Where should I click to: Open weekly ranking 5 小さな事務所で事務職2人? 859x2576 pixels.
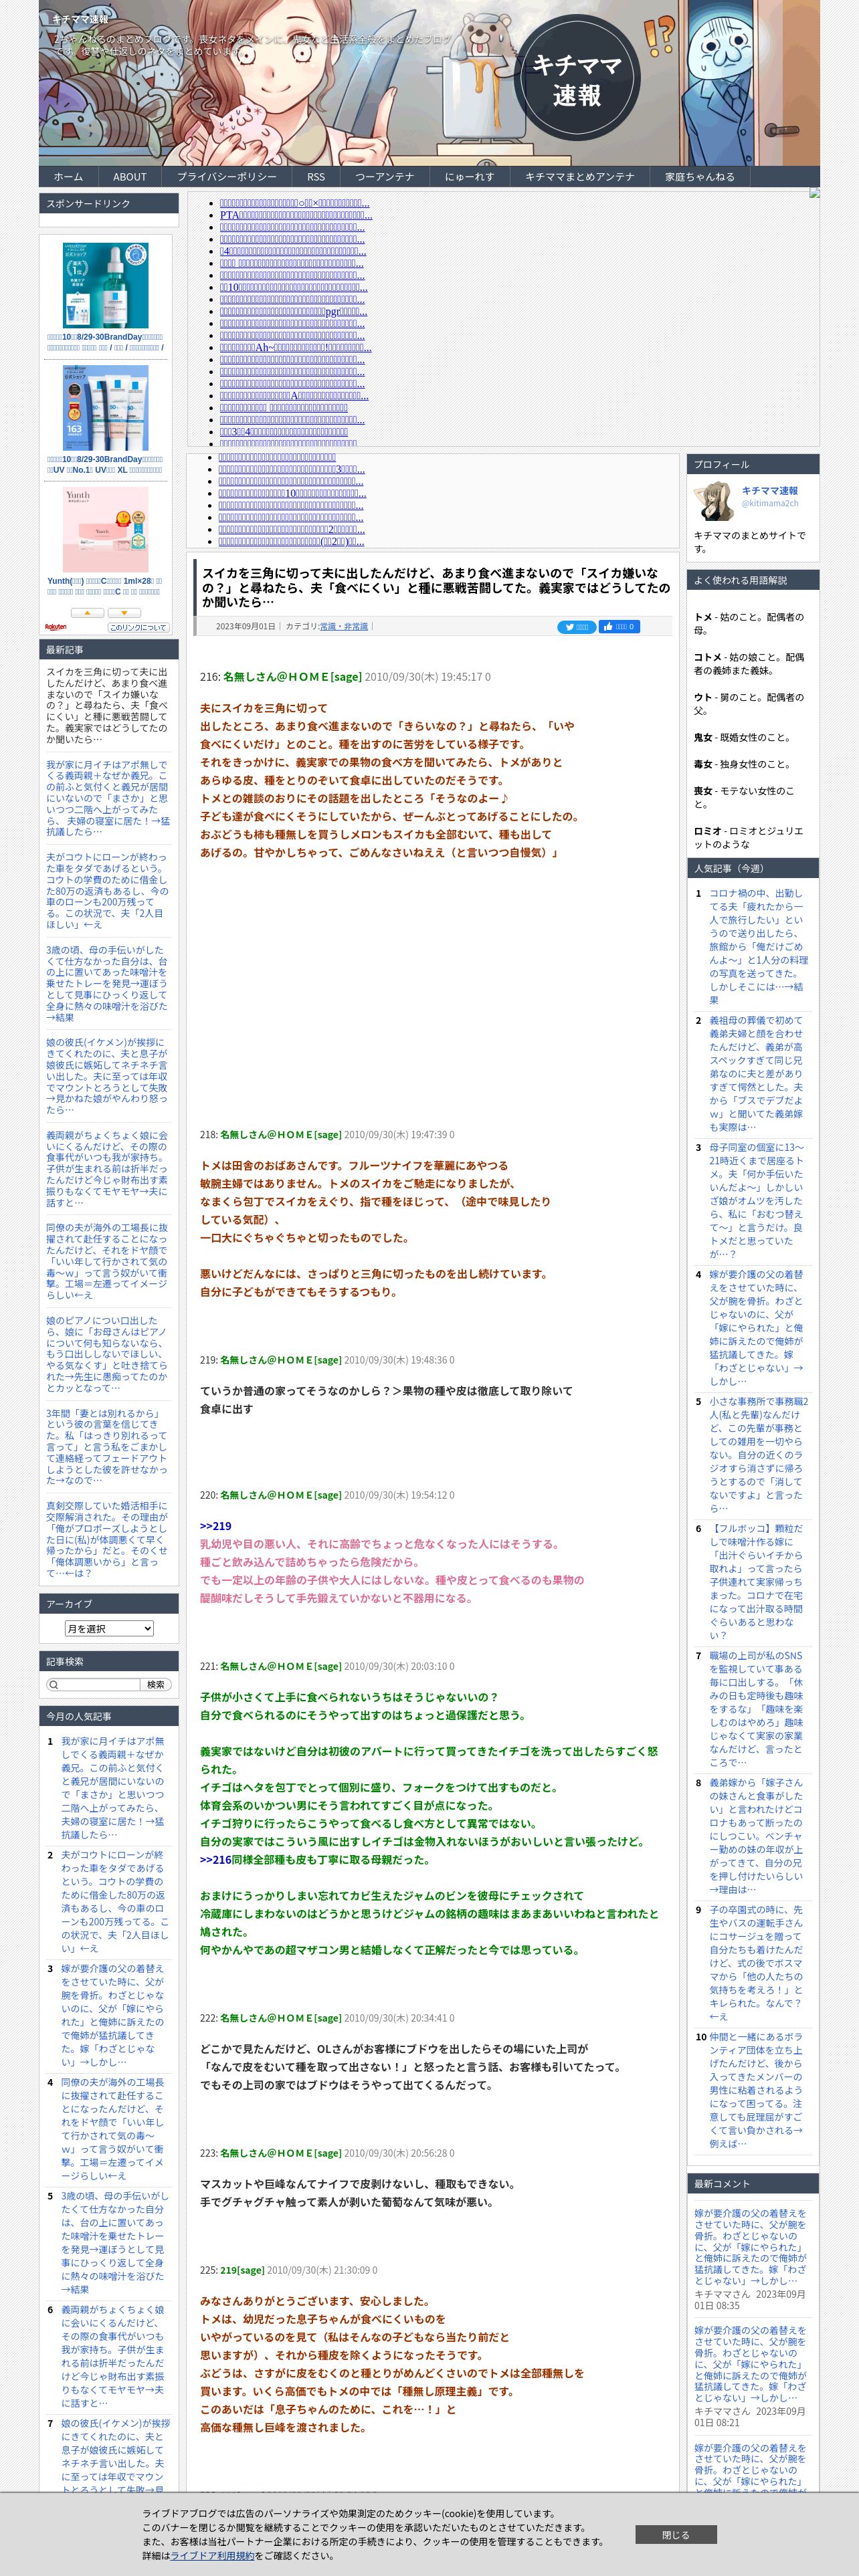(x=758, y=1454)
